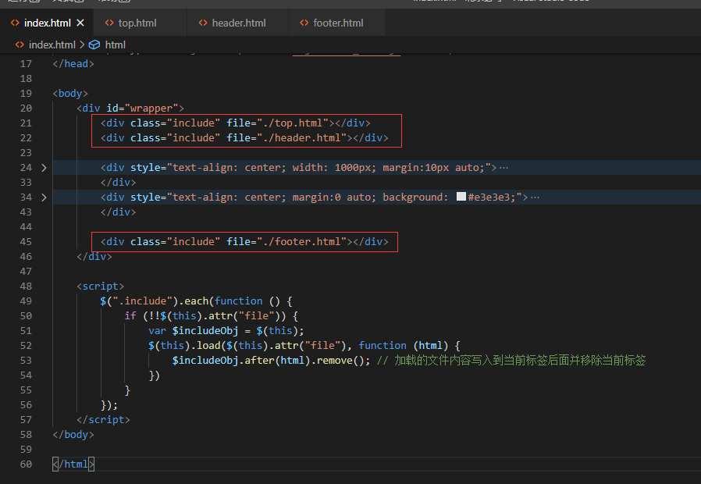This screenshot has height=484, width=701.
Task: Click the closing head tag
Action: [73, 64]
